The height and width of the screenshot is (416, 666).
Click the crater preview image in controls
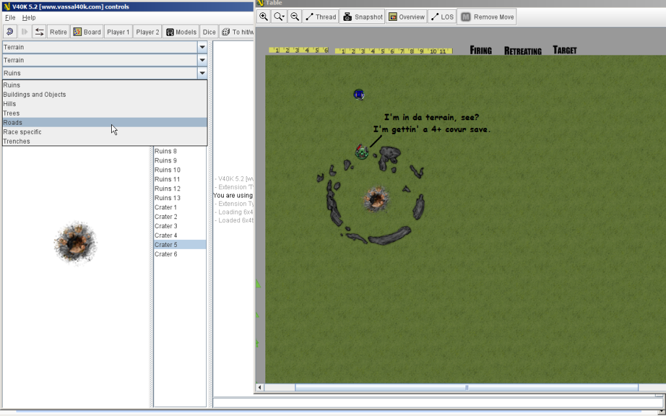tap(75, 243)
